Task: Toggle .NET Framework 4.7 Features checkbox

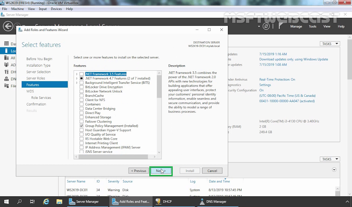Action: pyautogui.click(x=81, y=78)
